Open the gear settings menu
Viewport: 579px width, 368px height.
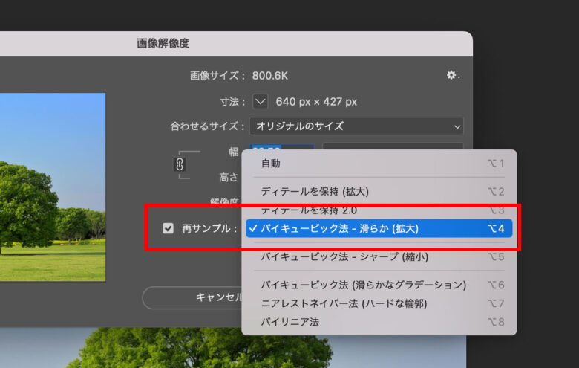453,75
